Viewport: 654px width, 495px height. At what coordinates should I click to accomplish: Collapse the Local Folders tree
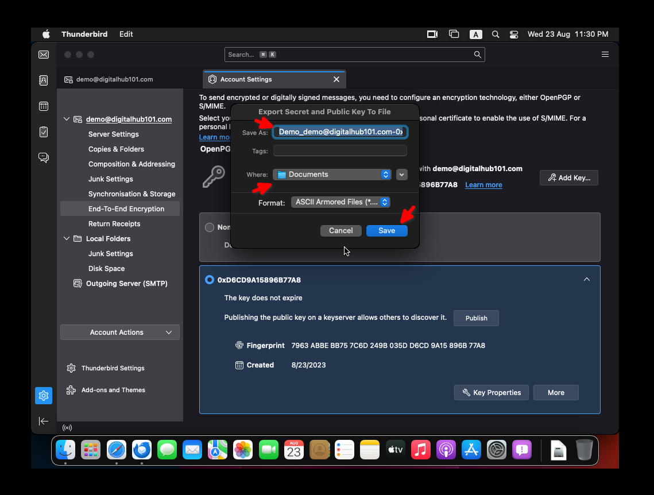click(x=66, y=238)
